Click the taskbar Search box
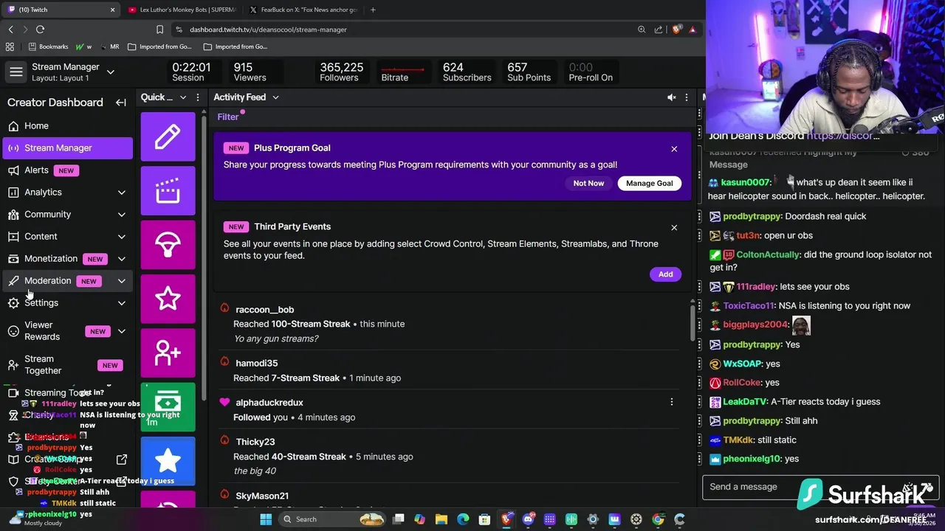 [331, 519]
